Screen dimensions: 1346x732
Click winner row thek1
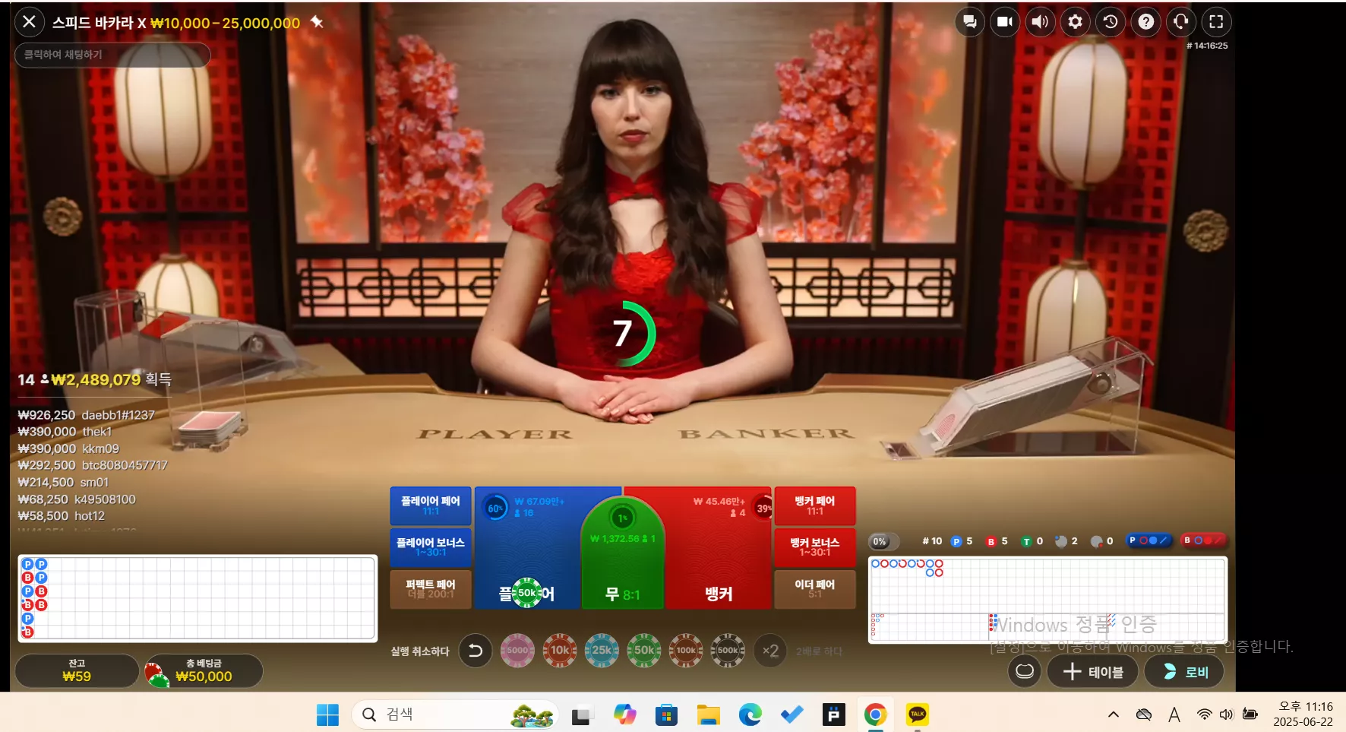pyautogui.click(x=65, y=432)
